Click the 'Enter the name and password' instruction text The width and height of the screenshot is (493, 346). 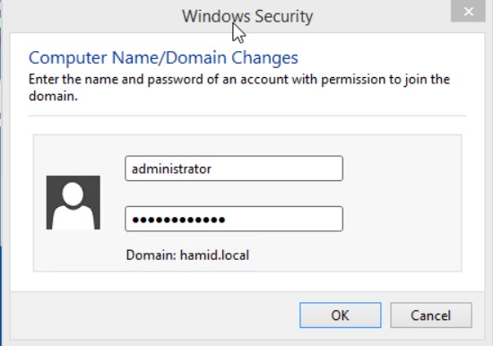pyautogui.click(x=239, y=88)
